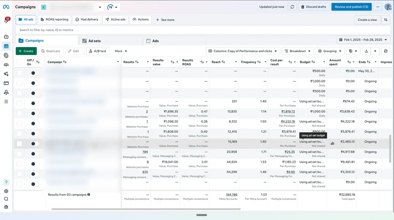Select the ROAS reporting view

(54, 20)
